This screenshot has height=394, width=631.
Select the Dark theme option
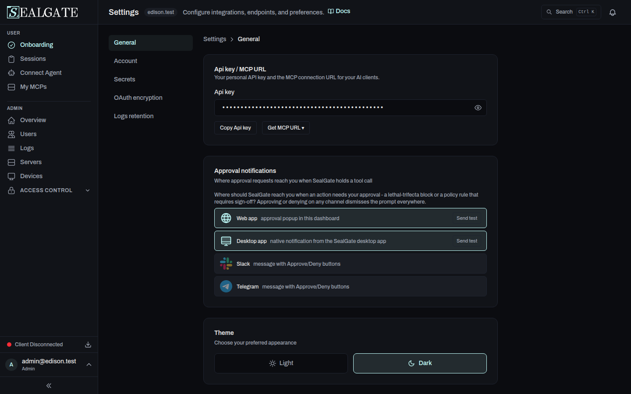[420, 363]
